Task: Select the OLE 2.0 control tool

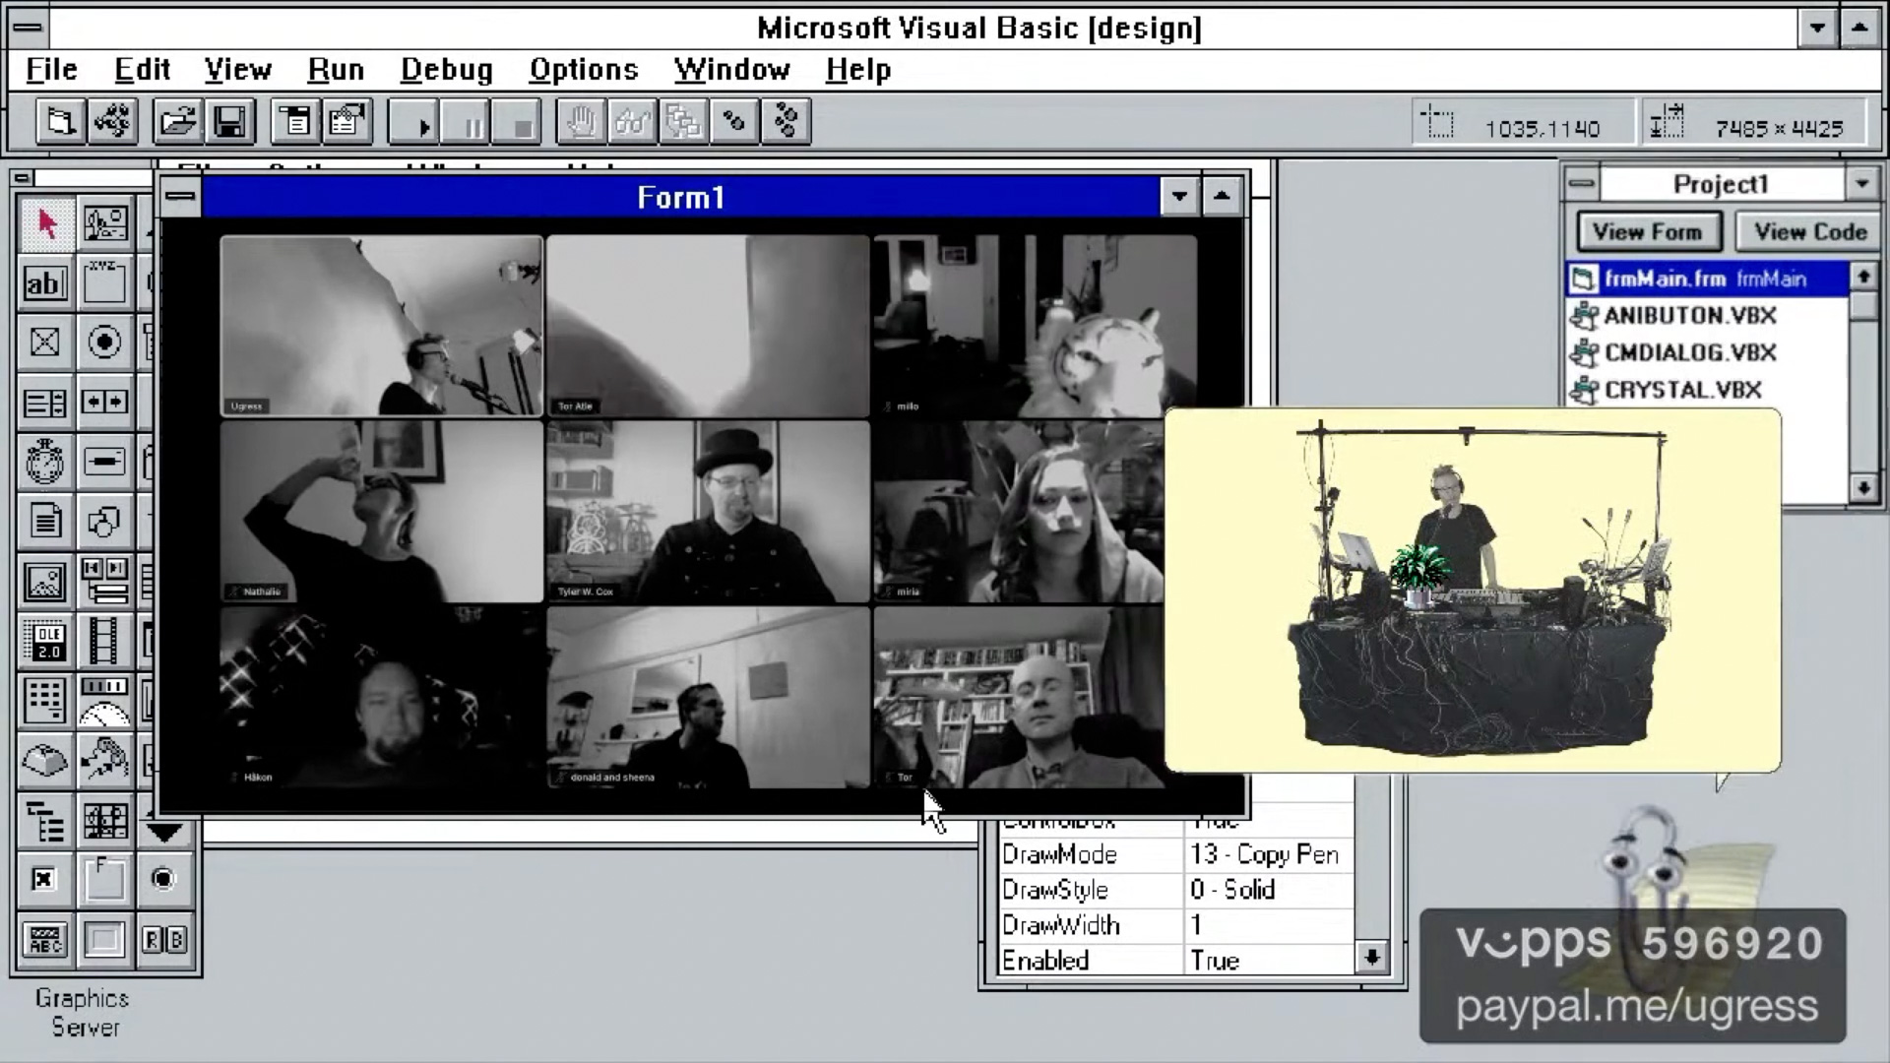Action: pyautogui.click(x=45, y=642)
